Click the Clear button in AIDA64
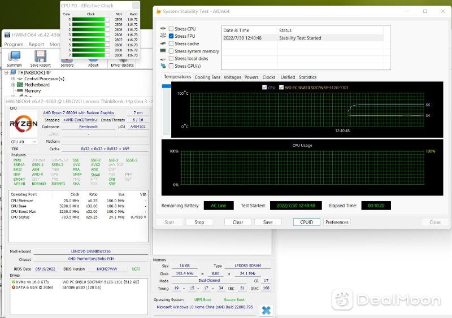 click(x=238, y=222)
